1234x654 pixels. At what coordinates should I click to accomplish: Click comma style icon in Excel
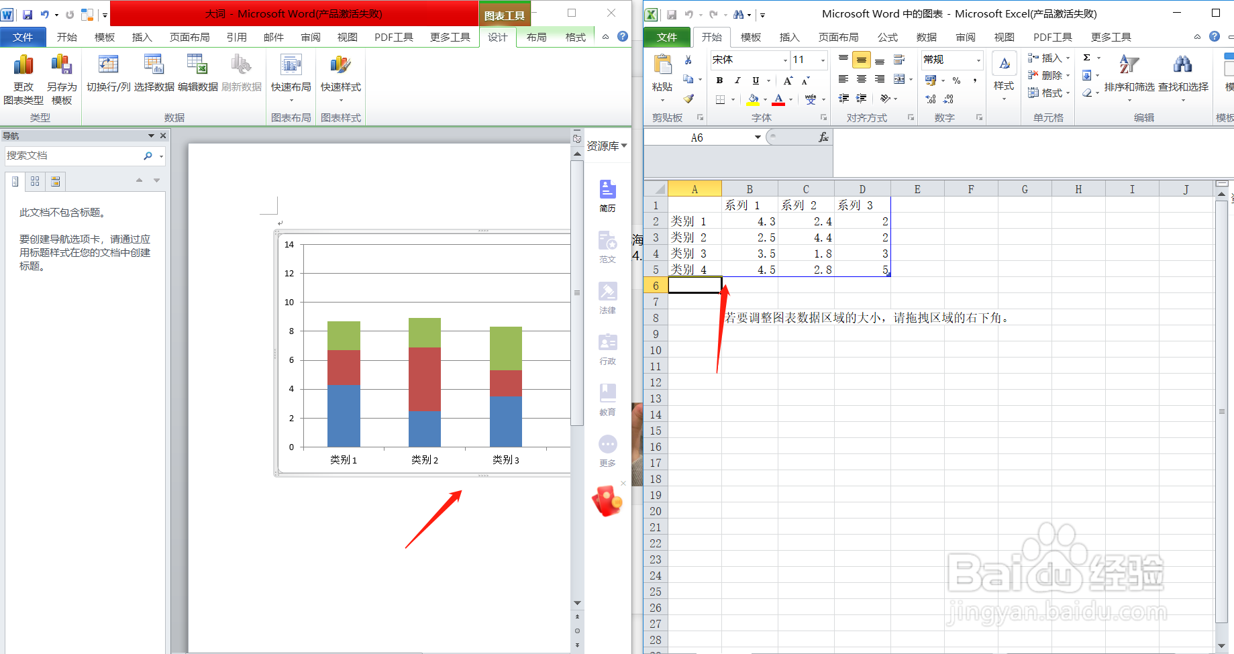click(x=974, y=80)
